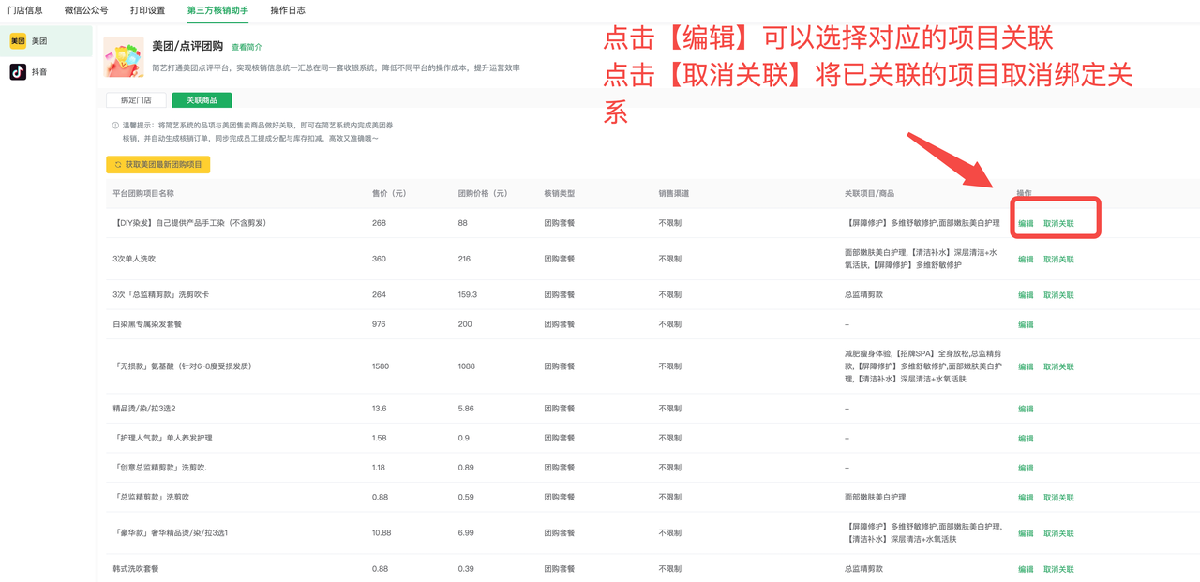Cancel association for 3次「总监精剪款」洗剪吹卡
The image size is (1200, 582).
[x=1058, y=295]
